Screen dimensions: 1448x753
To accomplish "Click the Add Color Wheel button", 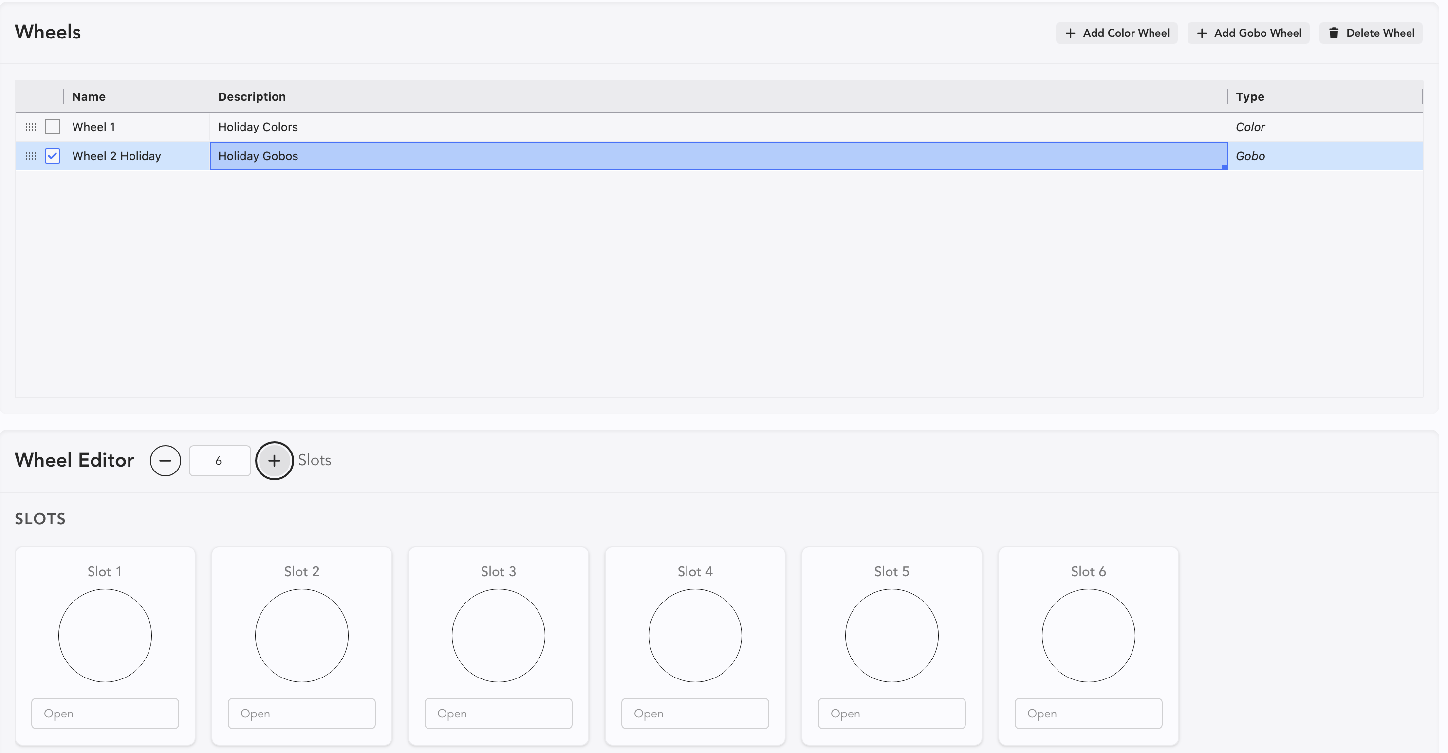I will click(x=1117, y=33).
